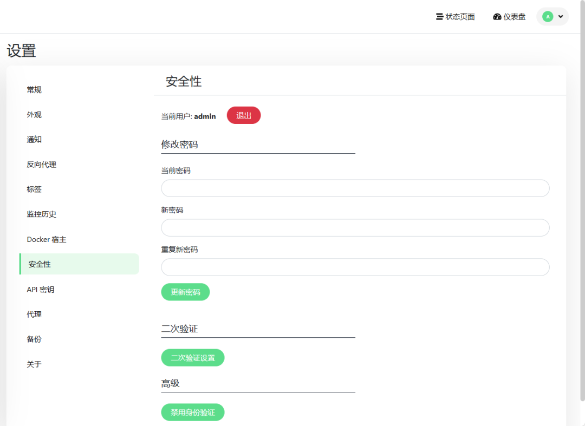Click into the 新密码 field
This screenshot has width=585, height=426.
coord(355,228)
